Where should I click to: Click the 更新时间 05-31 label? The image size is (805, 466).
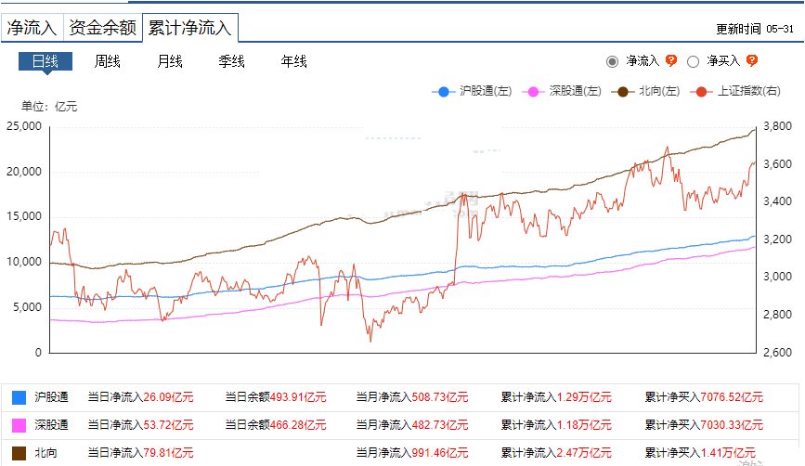[x=755, y=30]
